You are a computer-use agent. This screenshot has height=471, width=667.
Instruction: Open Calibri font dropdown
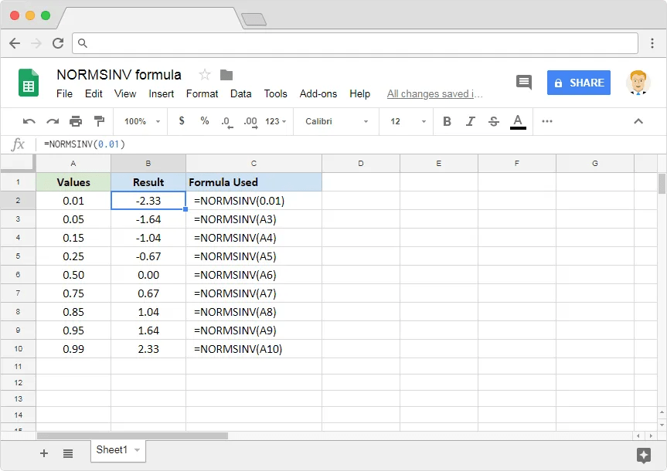[336, 121]
